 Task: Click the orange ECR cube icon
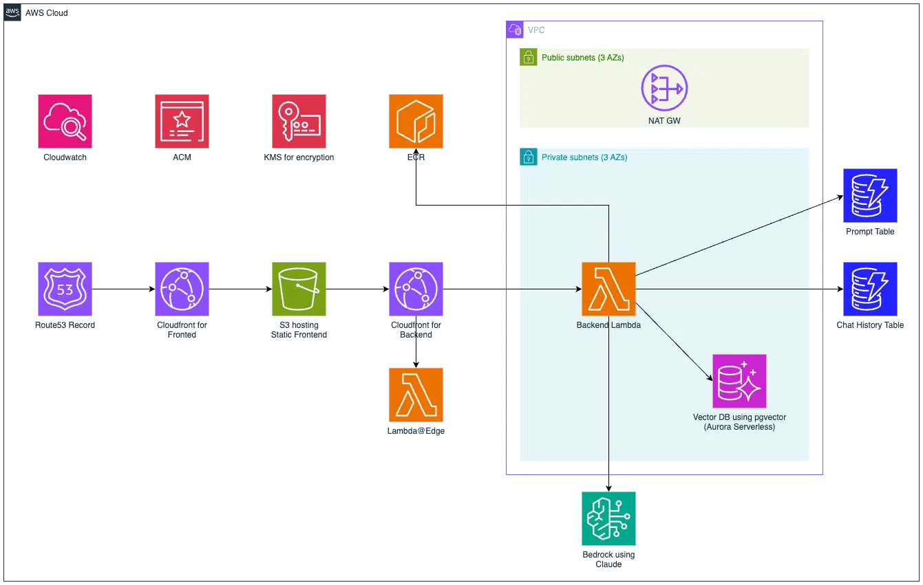(416, 121)
